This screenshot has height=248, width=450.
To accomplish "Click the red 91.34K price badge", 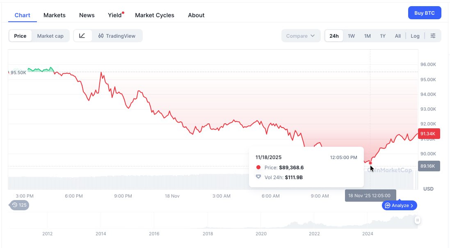I will coord(428,134).
